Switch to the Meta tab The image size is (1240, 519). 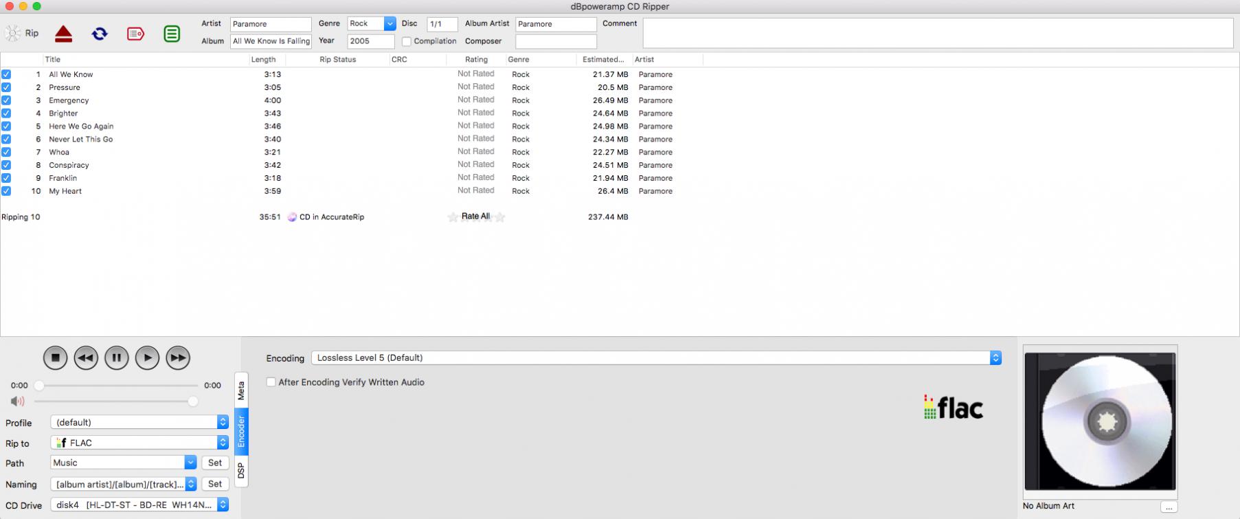[x=241, y=391]
